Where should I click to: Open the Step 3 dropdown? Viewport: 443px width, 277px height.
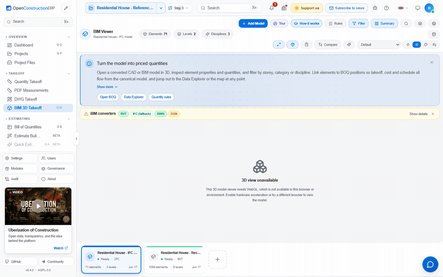tap(179, 8)
